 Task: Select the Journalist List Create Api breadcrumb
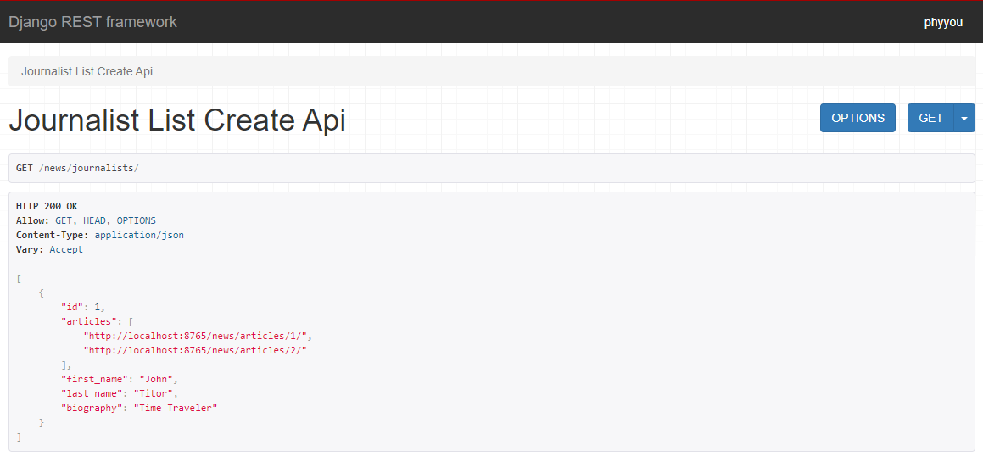tap(87, 71)
